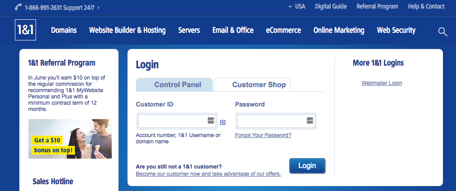
Task: Click the small asterisk icon beside Customer ID
Action: (223, 123)
